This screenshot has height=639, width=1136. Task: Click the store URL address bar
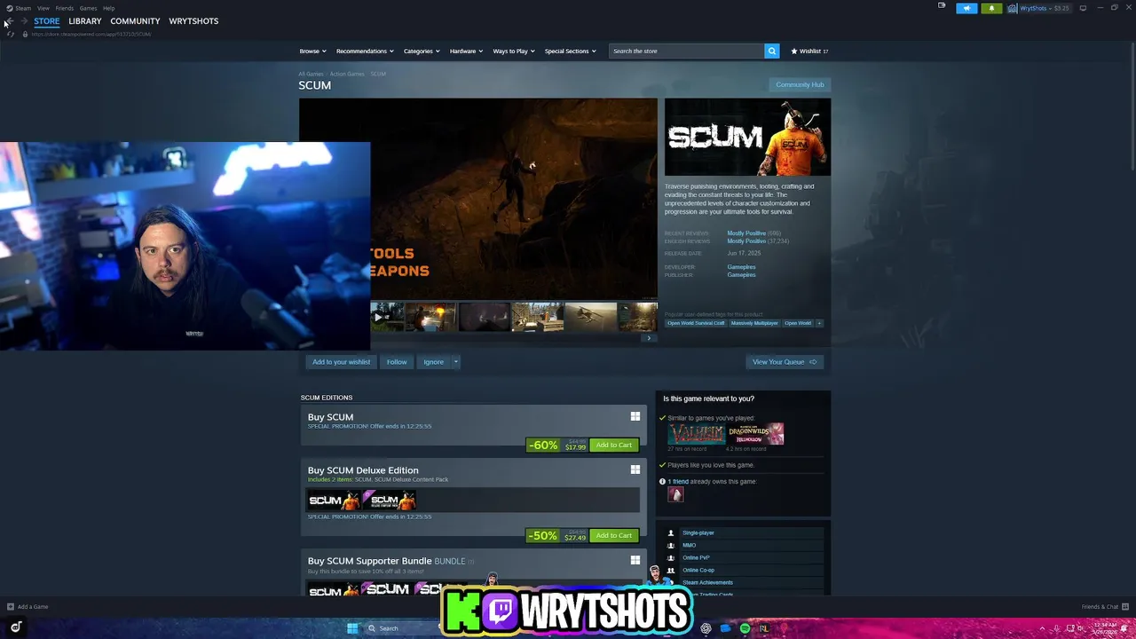(x=91, y=34)
